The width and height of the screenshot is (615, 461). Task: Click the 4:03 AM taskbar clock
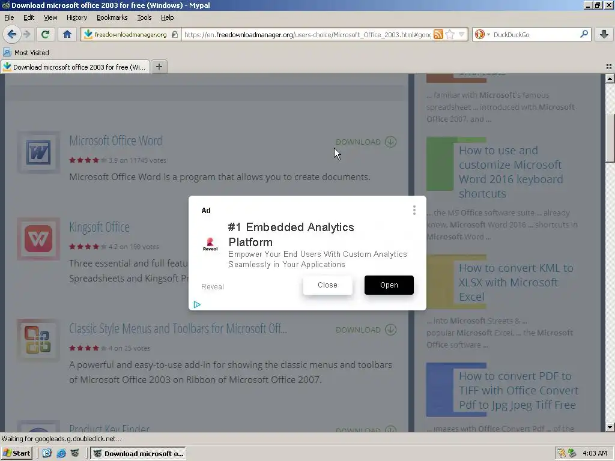595,453
